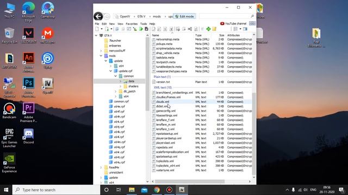Open the Edit menu
Viewport: 348px width, 195px height.
click(104, 24)
